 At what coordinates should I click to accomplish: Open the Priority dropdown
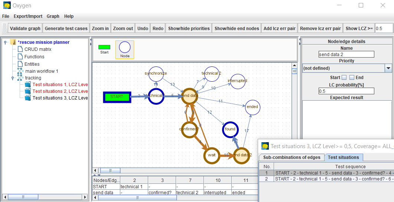click(x=388, y=68)
